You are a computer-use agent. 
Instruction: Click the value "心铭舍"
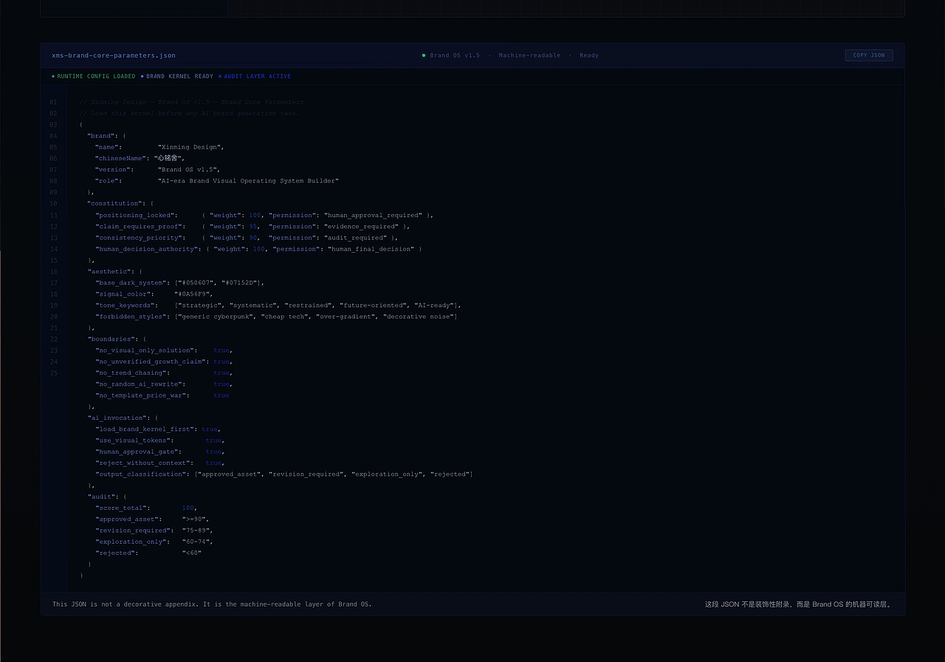[x=168, y=158]
